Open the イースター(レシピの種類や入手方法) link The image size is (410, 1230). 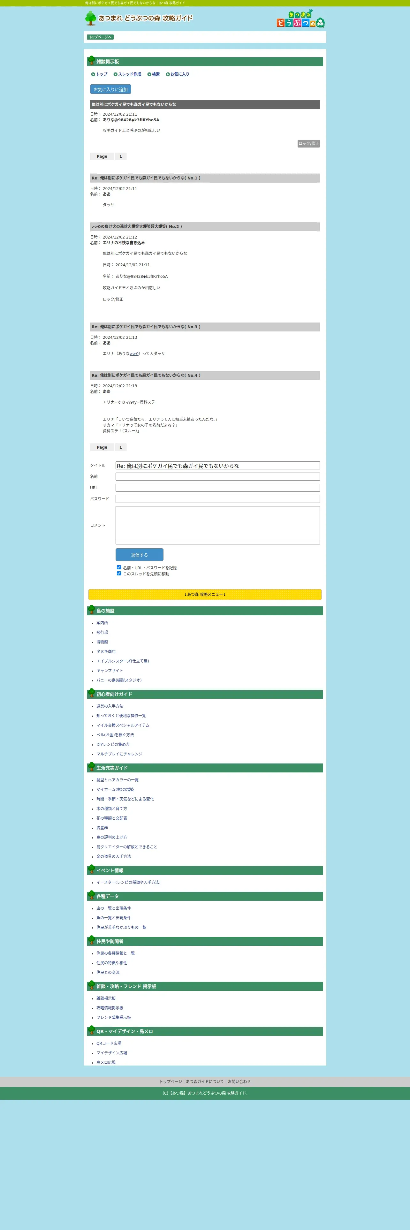tap(128, 882)
